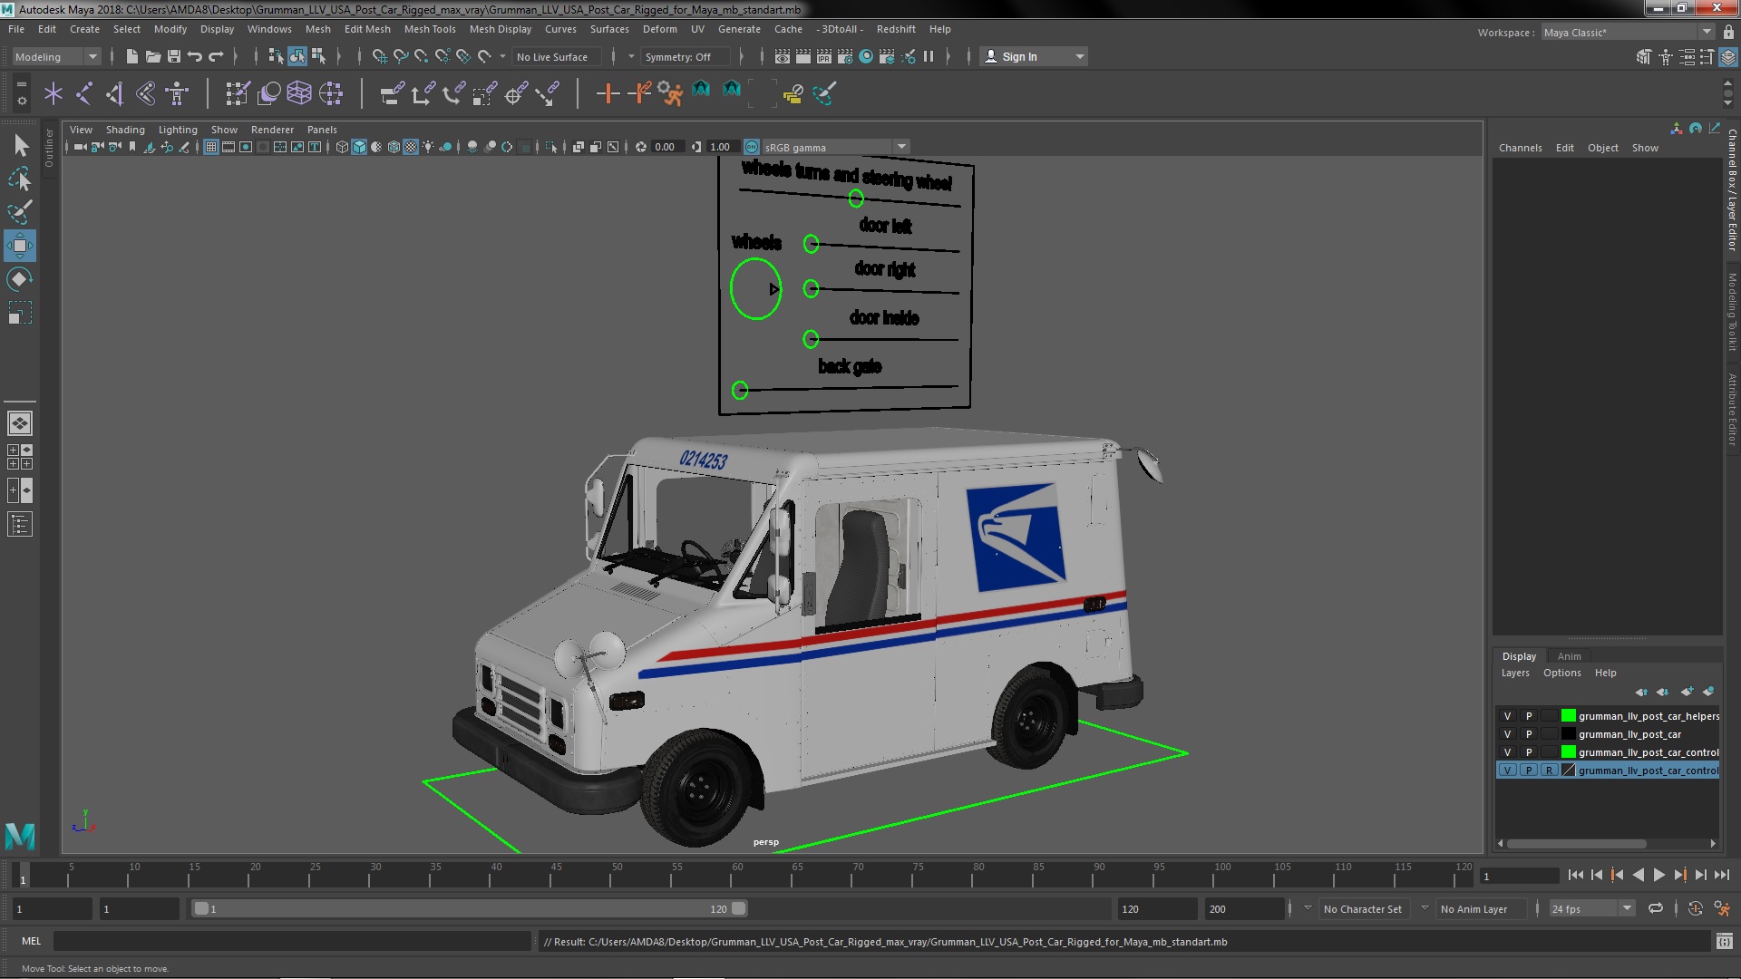Click the Set Key orange plus icon
Viewport: 1741px width, 979px height.
point(608,92)
